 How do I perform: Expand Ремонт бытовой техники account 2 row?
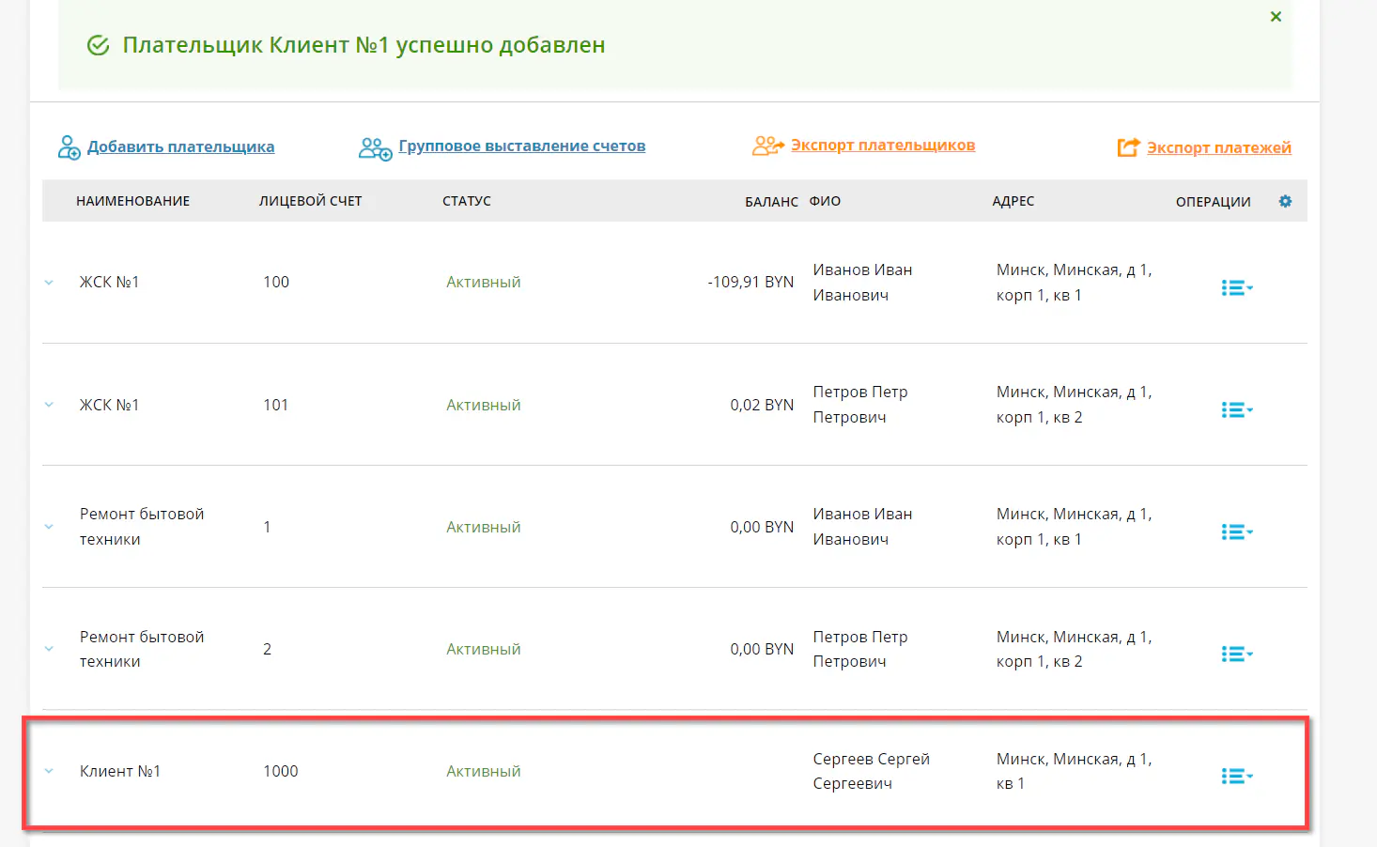tap(49, 649)
